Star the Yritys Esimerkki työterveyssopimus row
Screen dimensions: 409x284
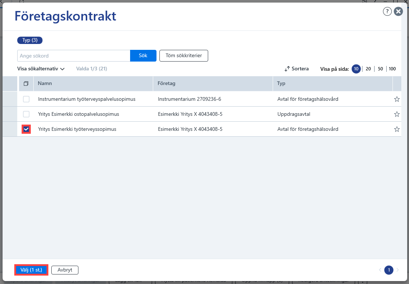click(397, 129)
